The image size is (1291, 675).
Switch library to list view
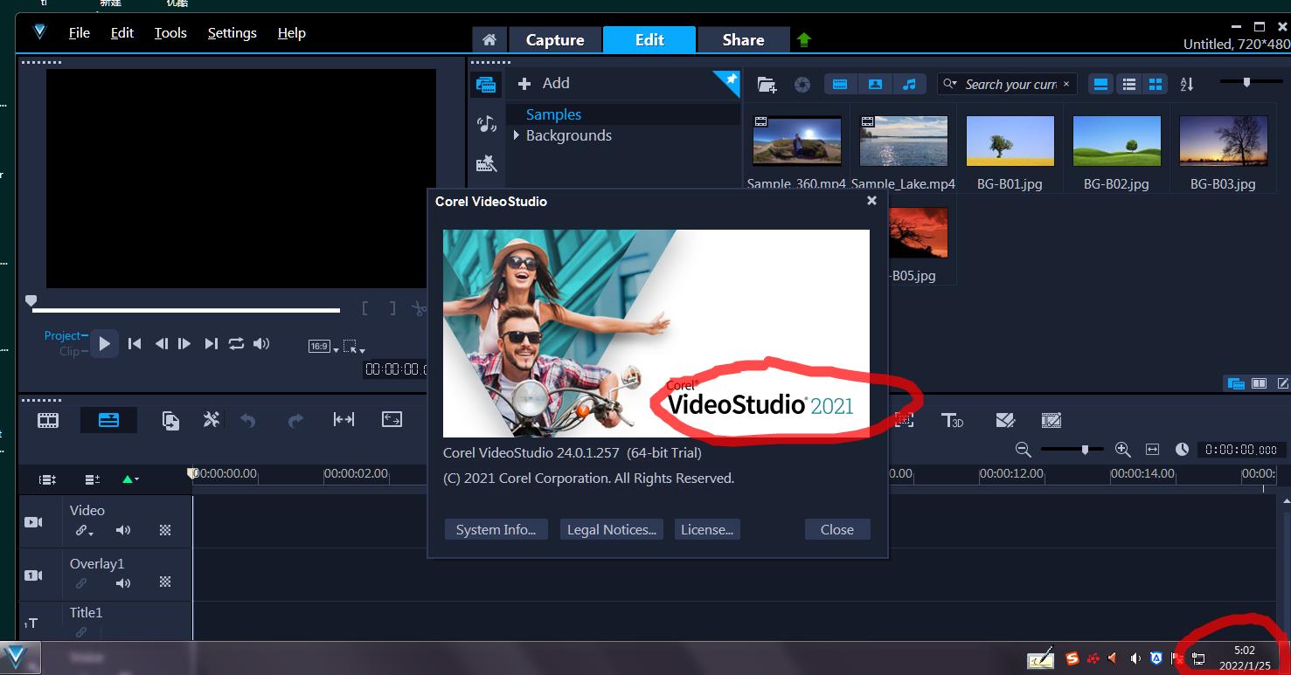[x=1129, y=85]
